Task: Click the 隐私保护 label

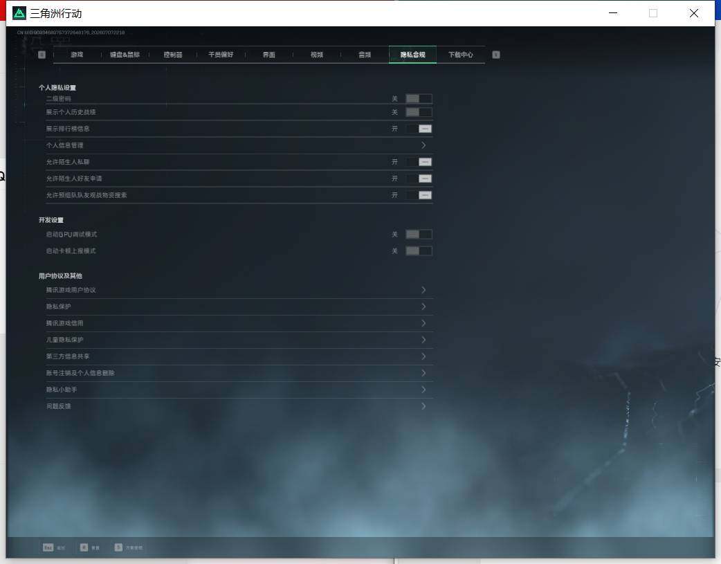Action: tap(58, 307)
